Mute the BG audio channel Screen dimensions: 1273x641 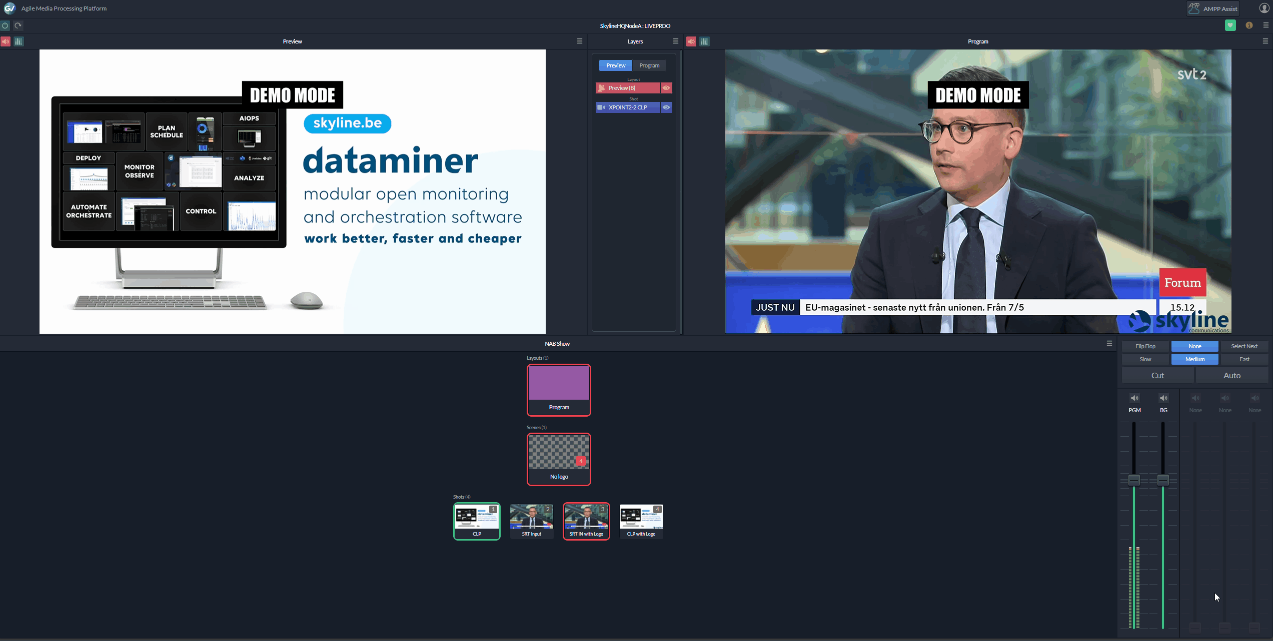1163,398
